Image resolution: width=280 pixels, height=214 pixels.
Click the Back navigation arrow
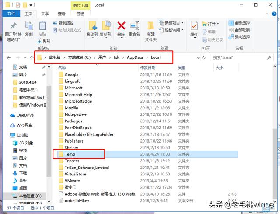8,57
